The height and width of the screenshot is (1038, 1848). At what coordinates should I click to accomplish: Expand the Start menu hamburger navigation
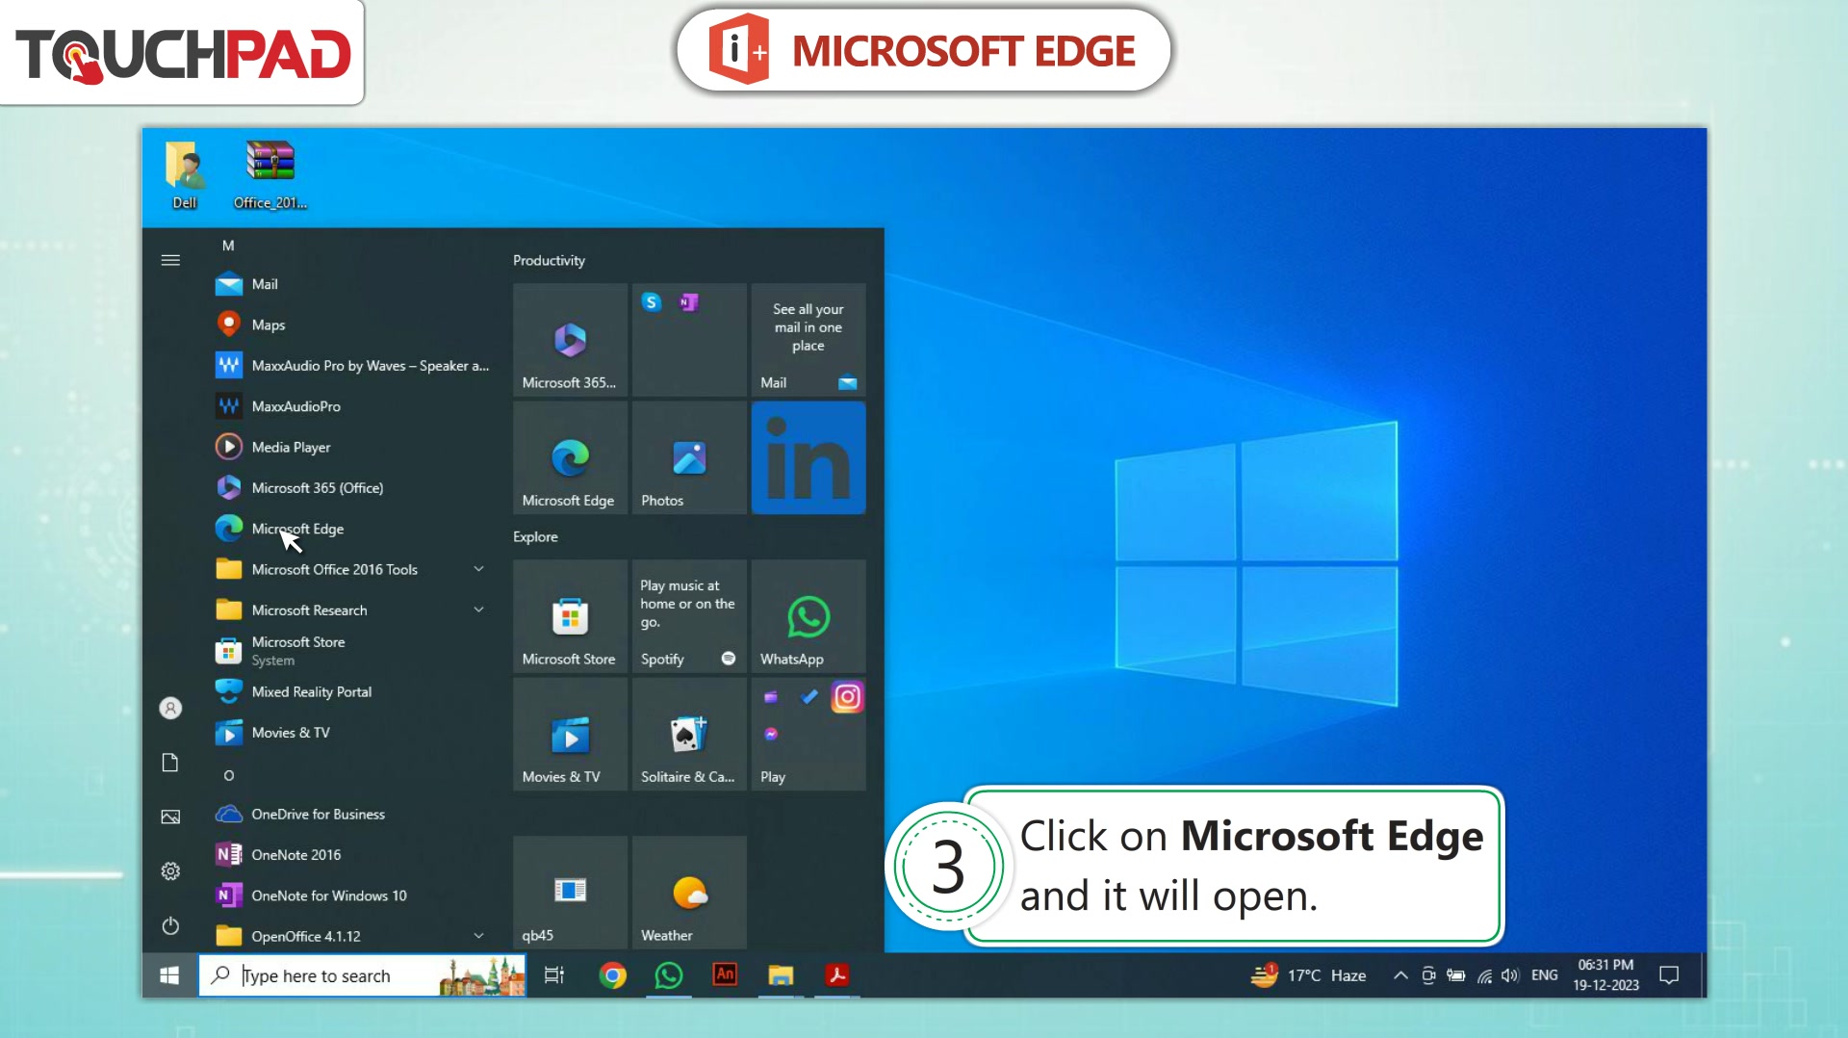coord(170,260)
